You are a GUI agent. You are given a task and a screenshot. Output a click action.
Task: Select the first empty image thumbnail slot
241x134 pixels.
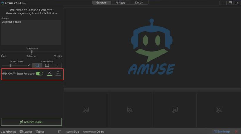(86, 110)
